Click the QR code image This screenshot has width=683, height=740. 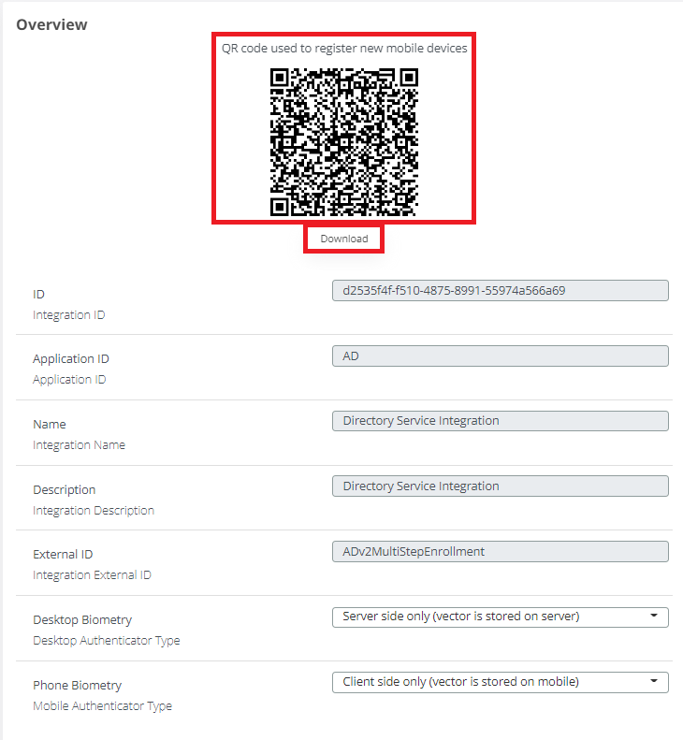[343, 142]
